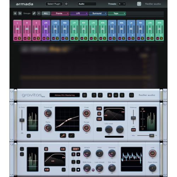Open the Atmos Mix Mastering preset selector
This screenshot has width=177, height=177.
coord(65,95)
